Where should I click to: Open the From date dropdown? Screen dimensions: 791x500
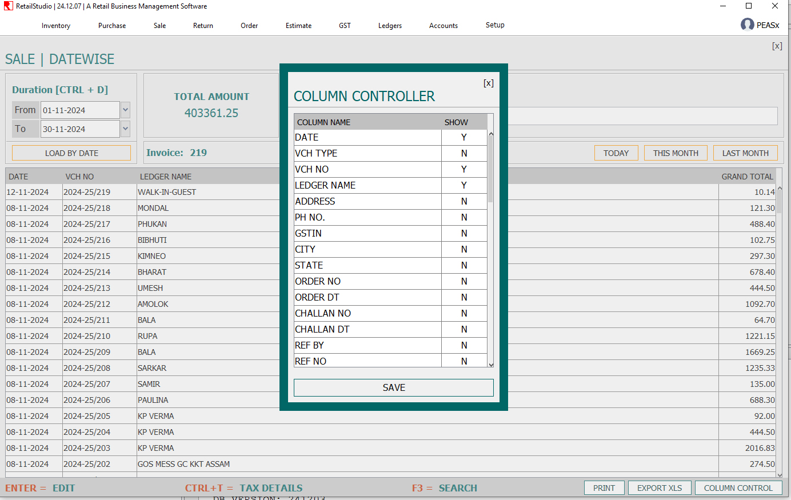tap(126, 110)
